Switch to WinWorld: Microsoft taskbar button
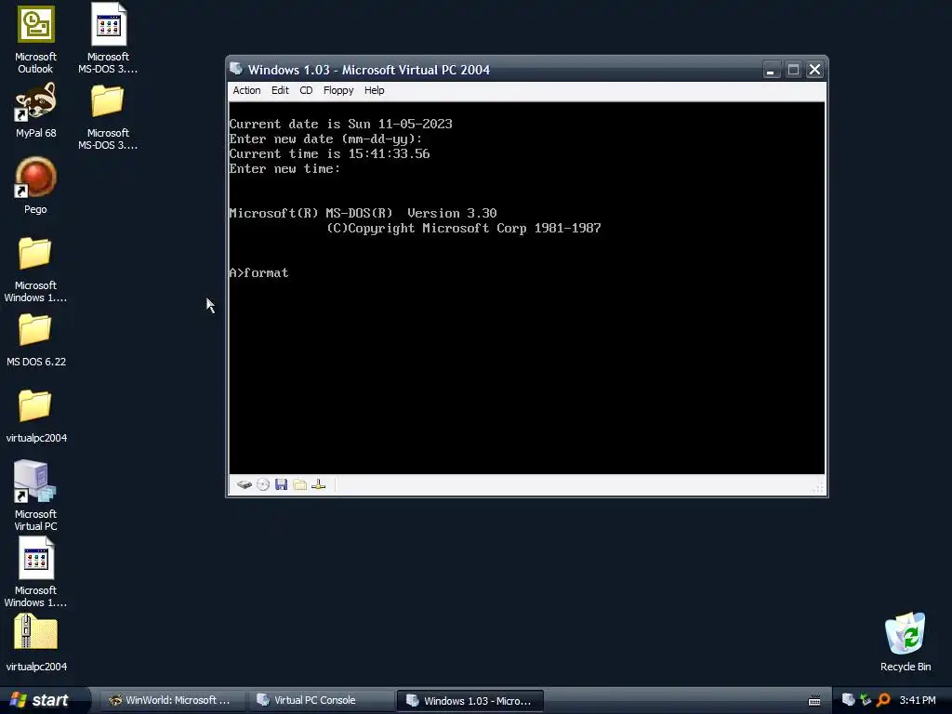The width and height of the screenshot is (952, 714). pyautogui.click(x=171, y=700)
